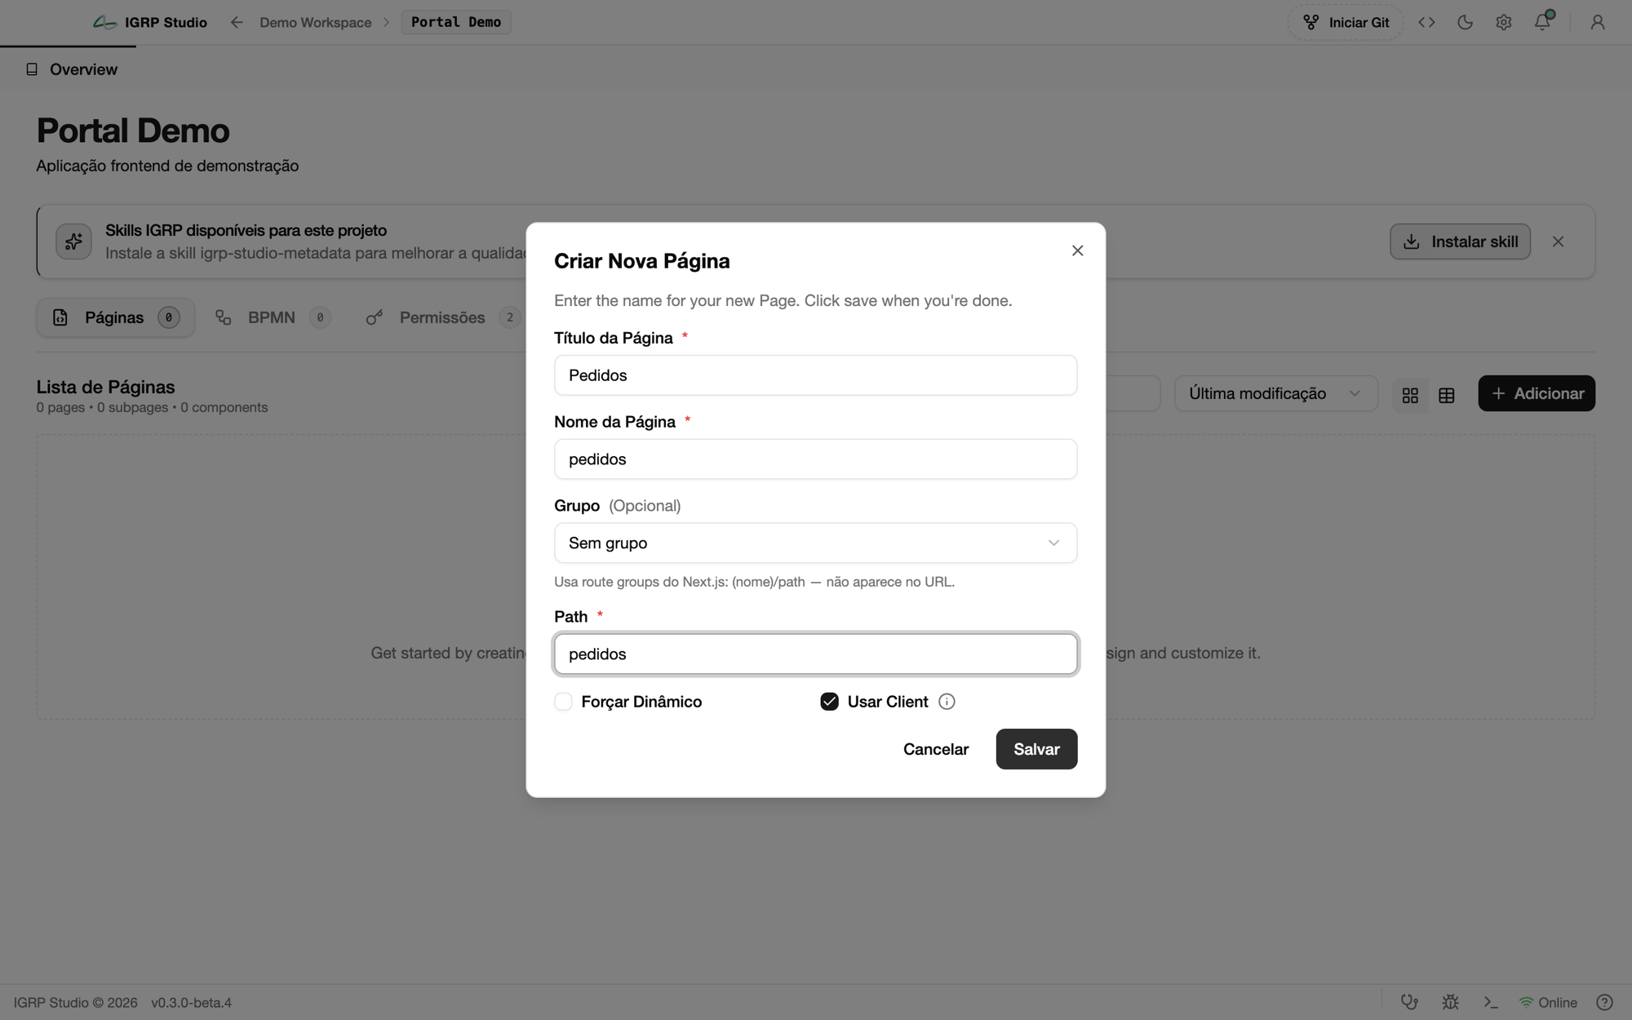1632x1020 pixels.
Task: Click the Título da Página input field
Action: click(815, 375)
